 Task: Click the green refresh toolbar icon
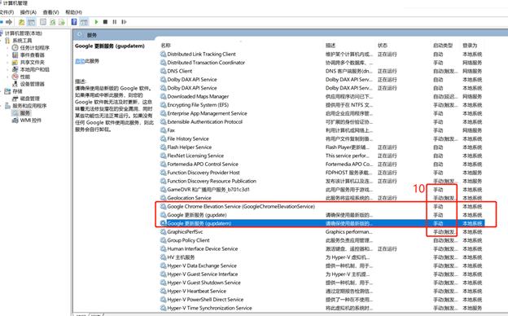(52, 22)
